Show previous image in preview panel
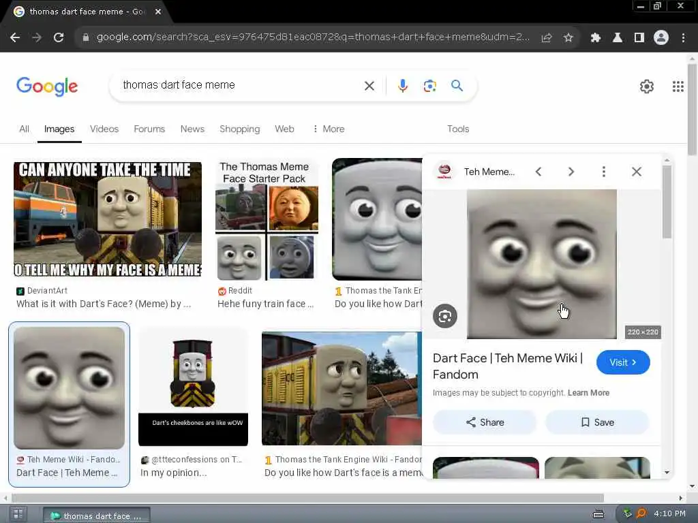698x523 pixels. pyautogui.click(x=538, y=172)
